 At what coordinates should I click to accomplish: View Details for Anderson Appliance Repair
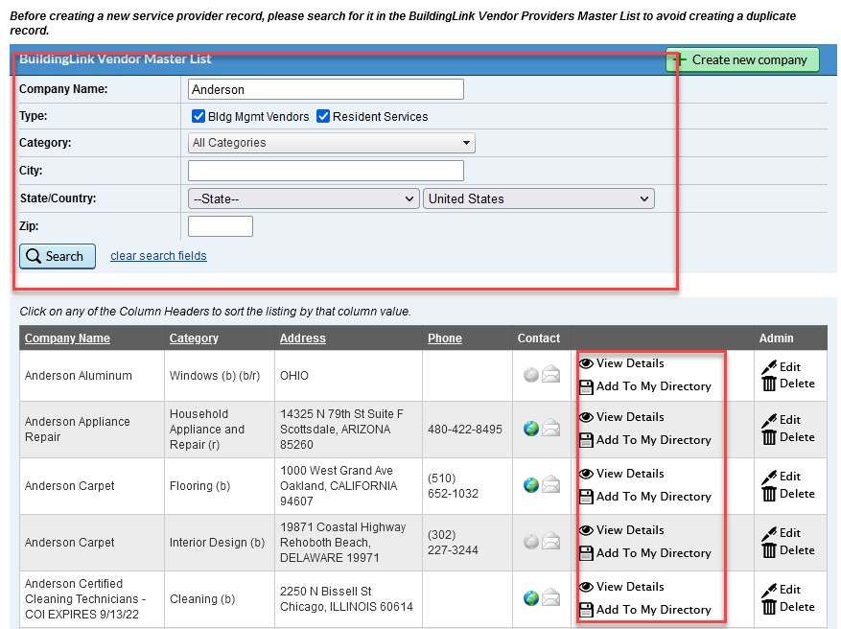(x=622, y=417)
